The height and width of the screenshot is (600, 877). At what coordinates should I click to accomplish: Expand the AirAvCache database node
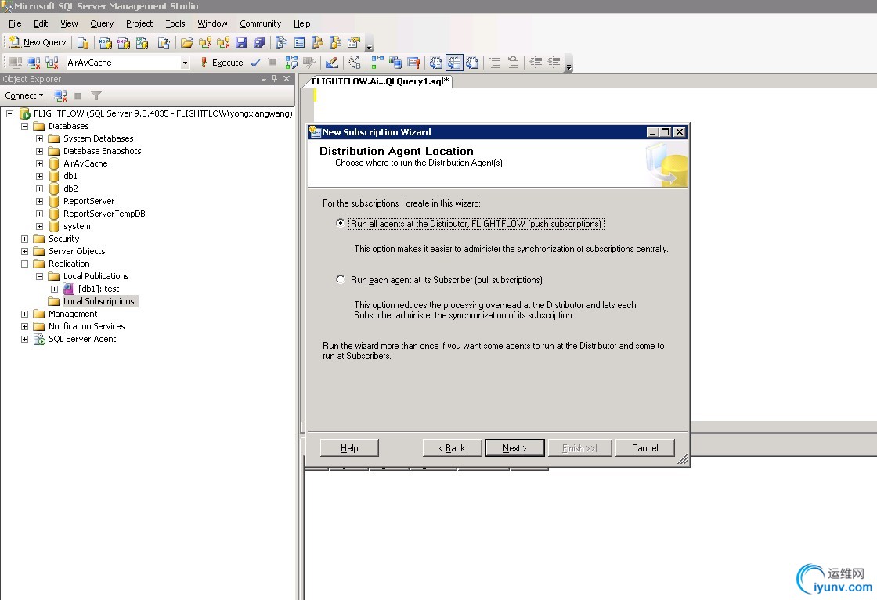tap(39, 163)
